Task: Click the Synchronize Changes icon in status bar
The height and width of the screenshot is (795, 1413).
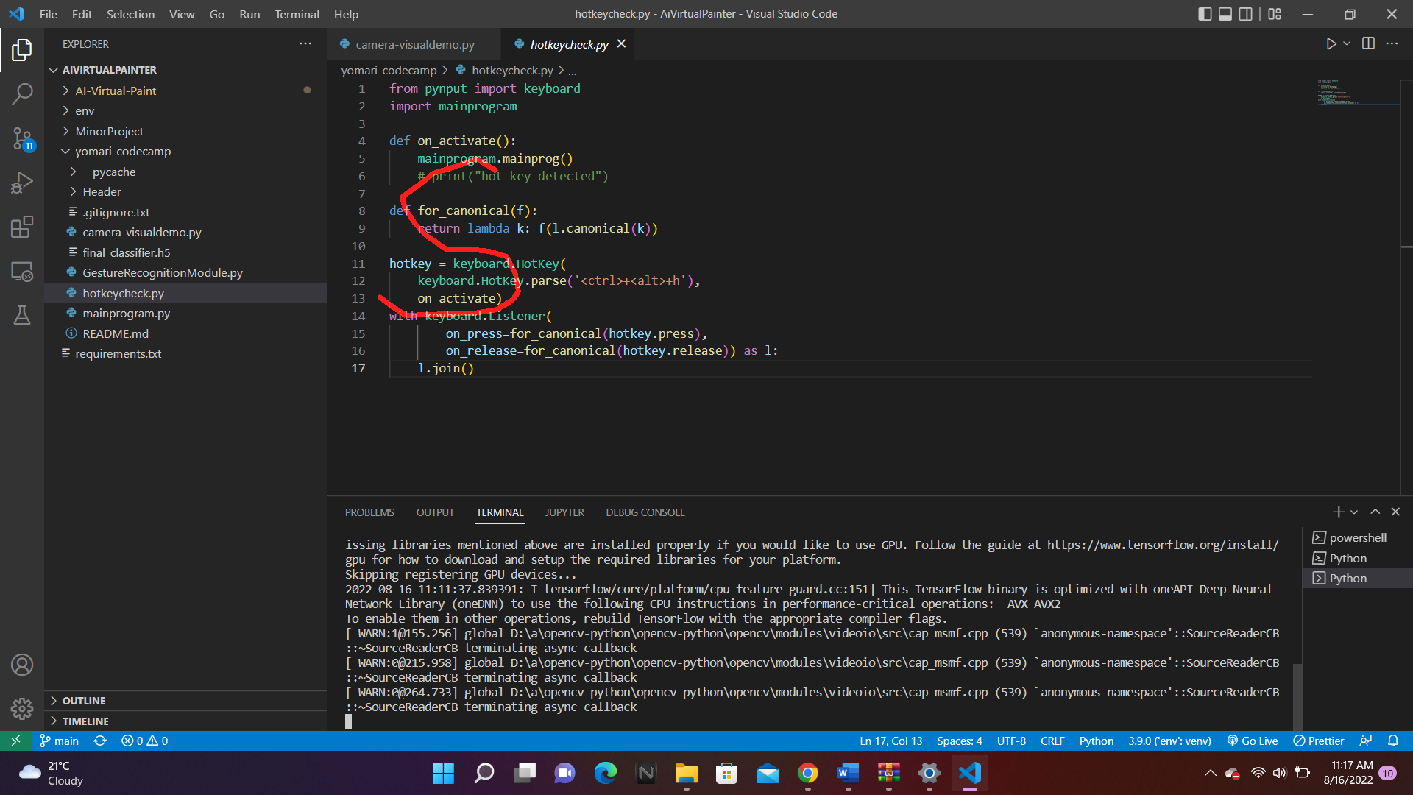Action: pyautogui.click(x=100, y=741)
